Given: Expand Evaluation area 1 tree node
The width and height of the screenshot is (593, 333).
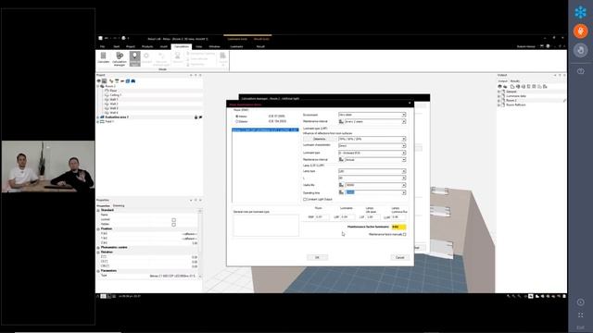Looking at the screenshot, I should pos(98,117).
